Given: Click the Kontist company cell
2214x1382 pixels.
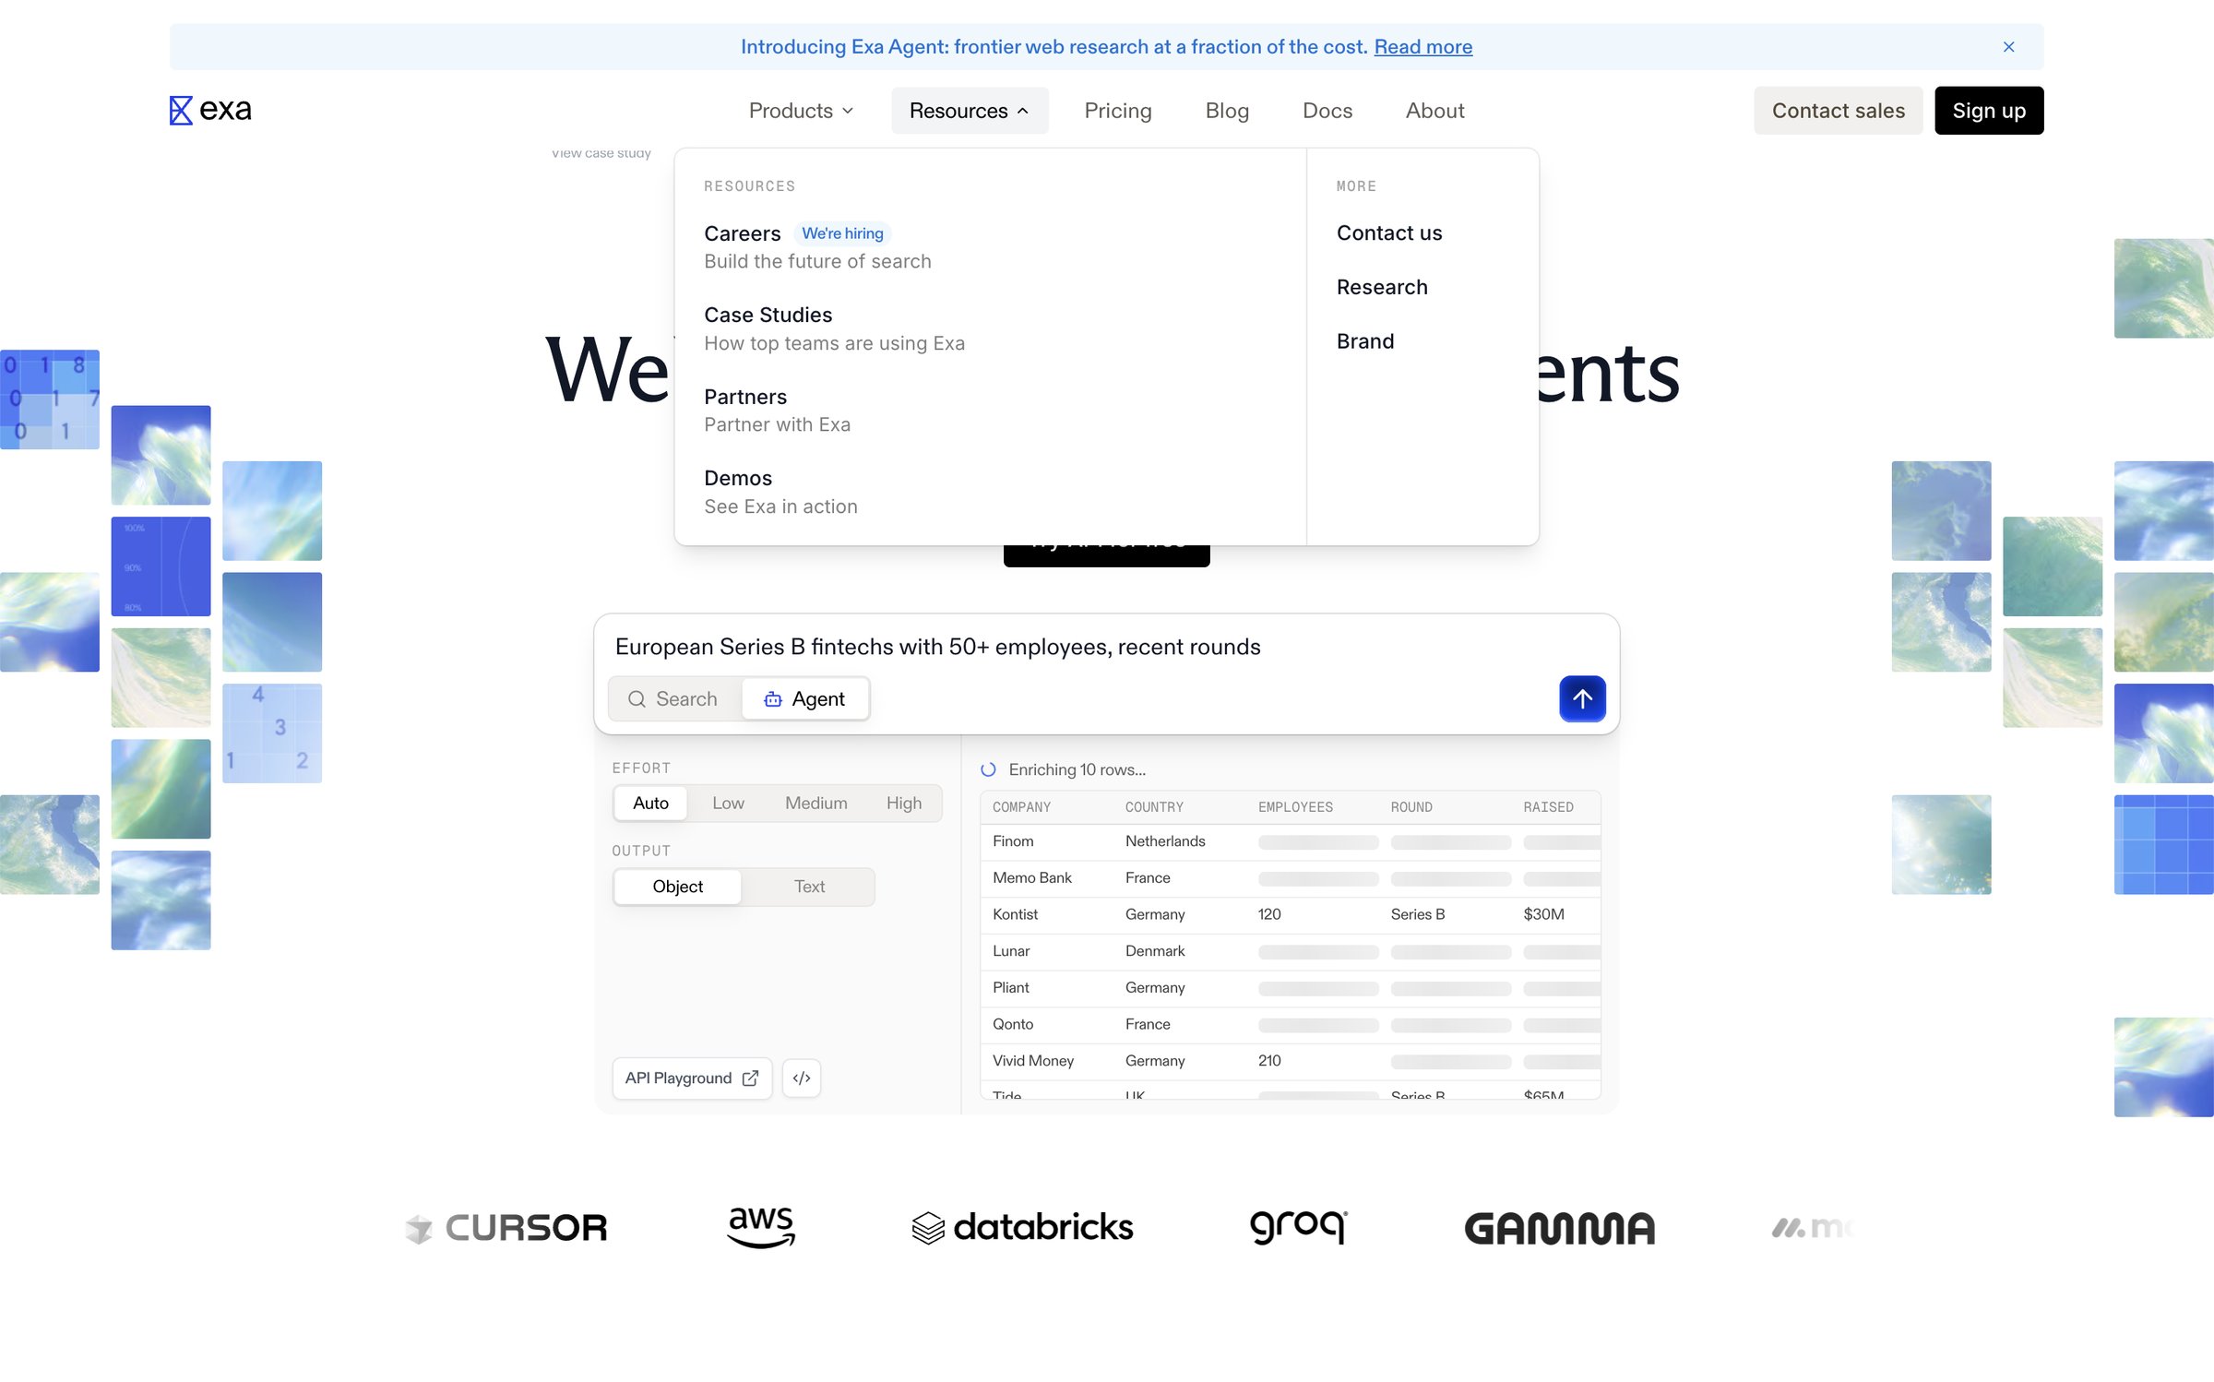Looking at the screenshot, I should tap(1015, 914).
